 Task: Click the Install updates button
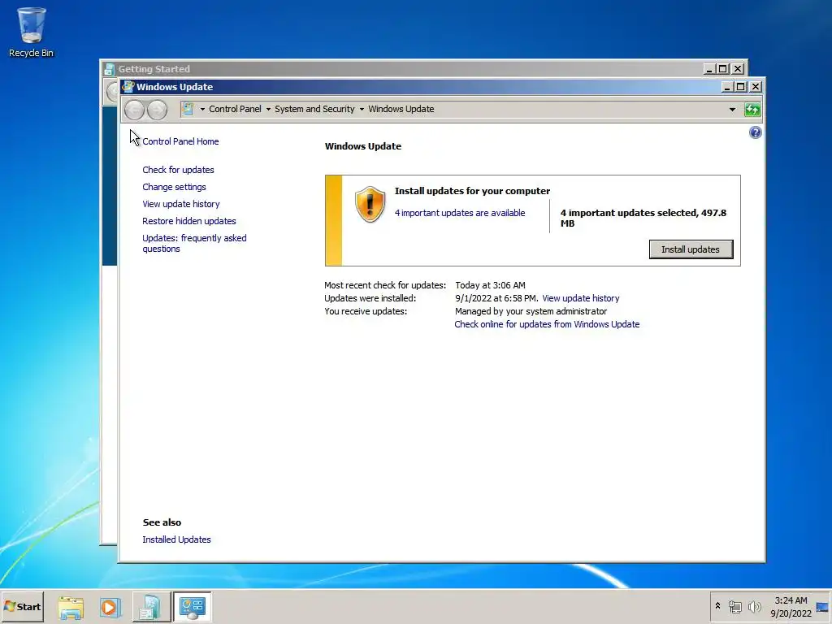click(x=691, y=249)
